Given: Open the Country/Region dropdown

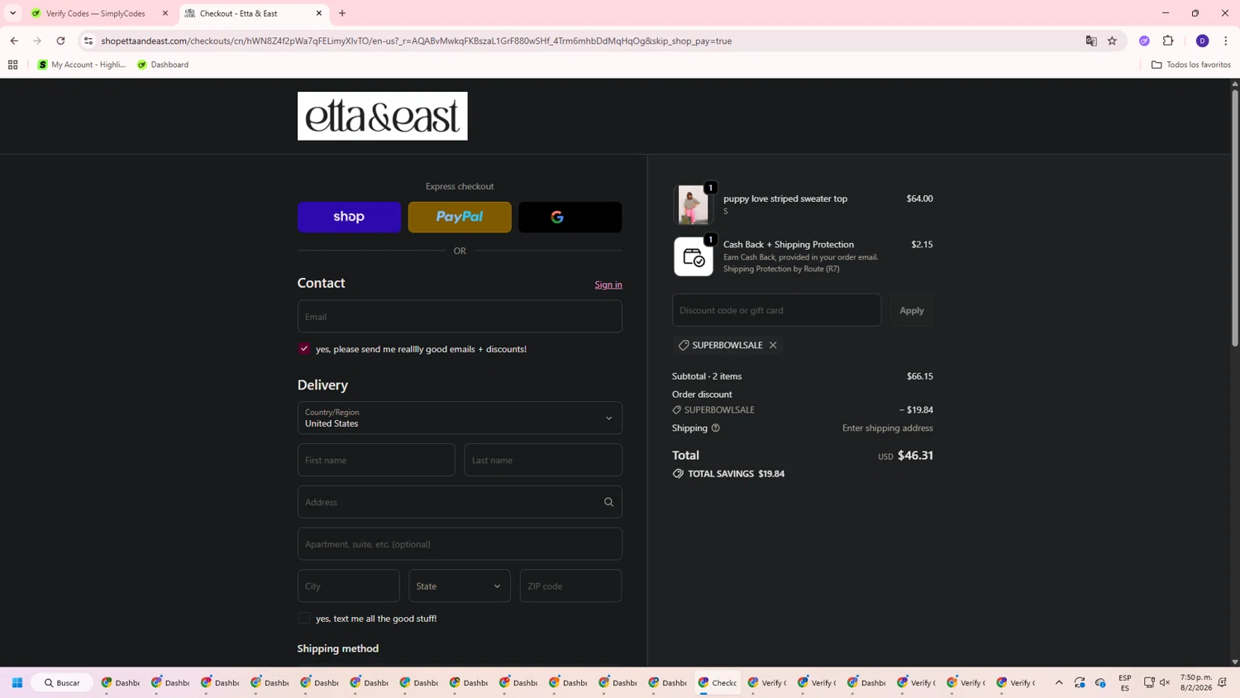Looking at the screenshot, I should tap(460, 418).
